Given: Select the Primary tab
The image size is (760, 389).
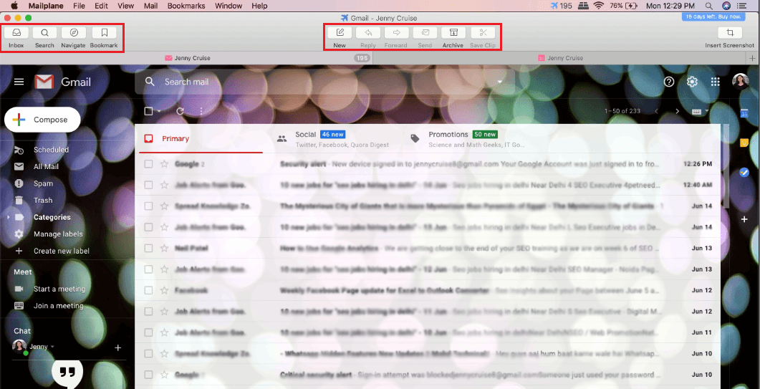Looking at the screenshot, I should click(201, 139).
